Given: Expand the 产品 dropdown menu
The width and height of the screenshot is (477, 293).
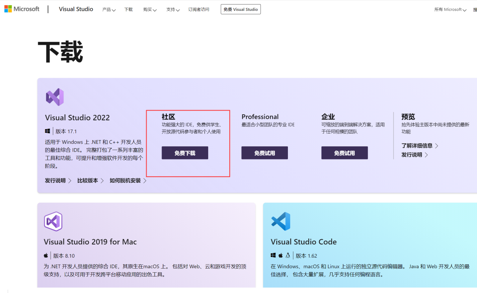Looking at the screenshot, I should 109,9.
